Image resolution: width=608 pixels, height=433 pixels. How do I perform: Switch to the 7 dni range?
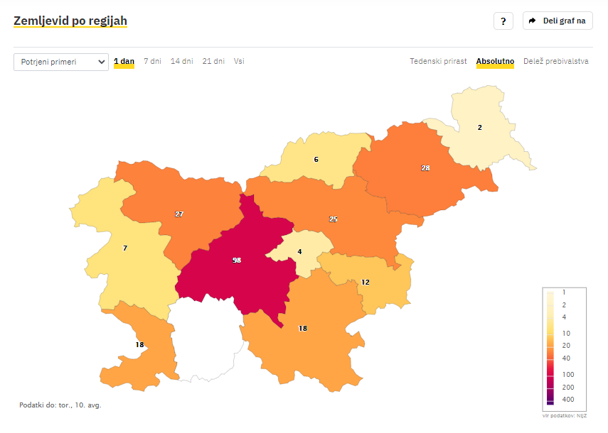coord(152,61)
